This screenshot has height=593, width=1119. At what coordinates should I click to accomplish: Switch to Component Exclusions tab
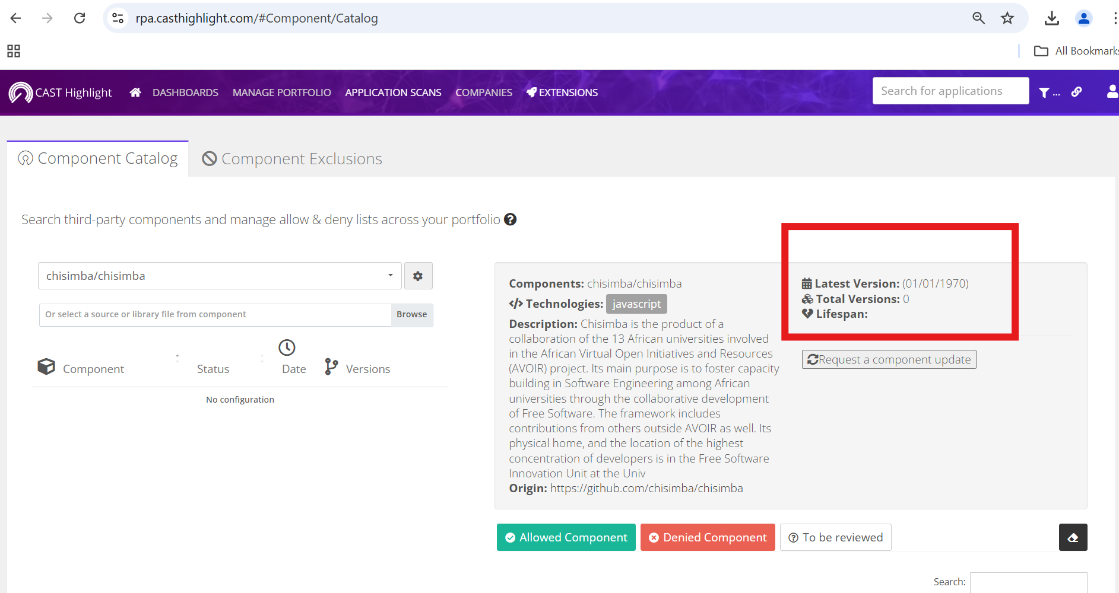(292, 159)
